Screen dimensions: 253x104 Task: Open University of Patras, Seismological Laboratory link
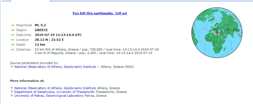click(x=49, y=96)
